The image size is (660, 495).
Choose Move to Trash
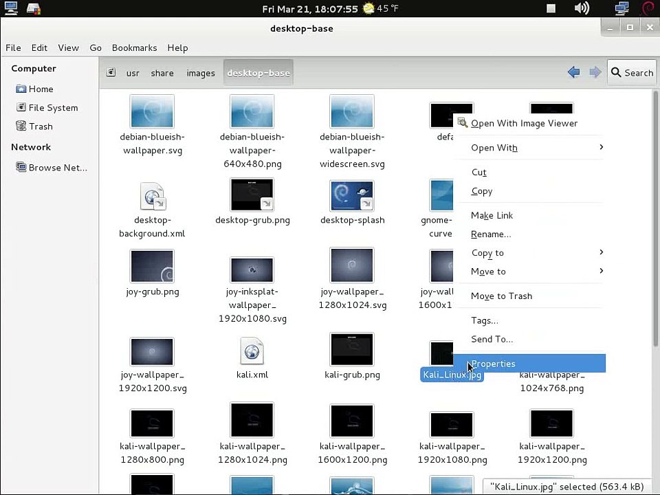tap(529, 296)
